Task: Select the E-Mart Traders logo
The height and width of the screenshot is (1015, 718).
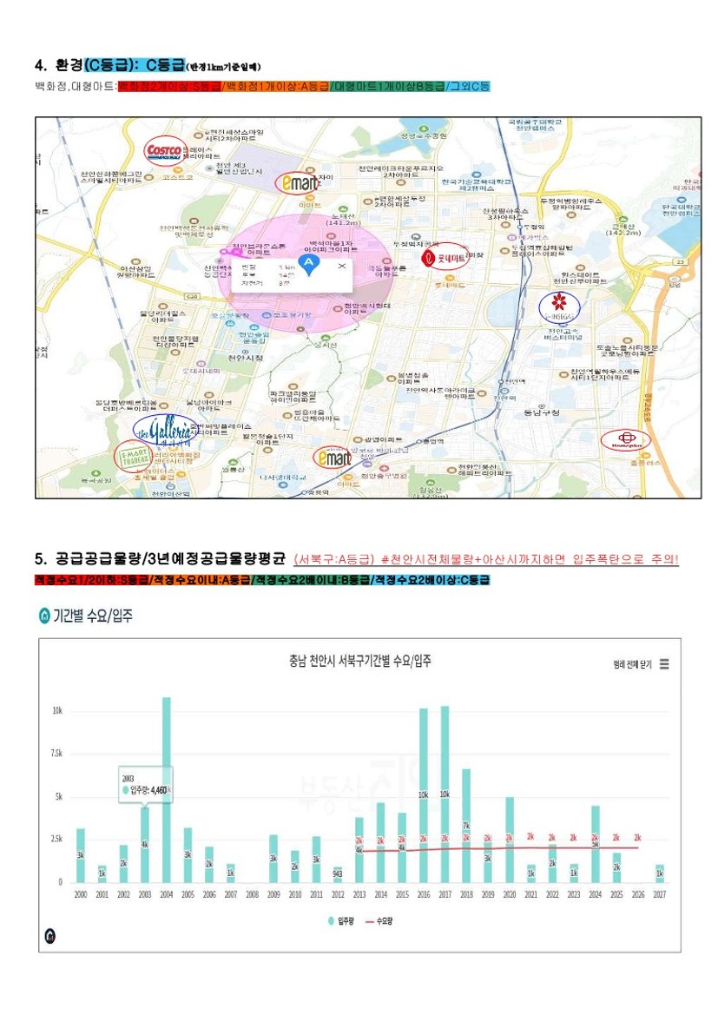Action: pos(135,457)
